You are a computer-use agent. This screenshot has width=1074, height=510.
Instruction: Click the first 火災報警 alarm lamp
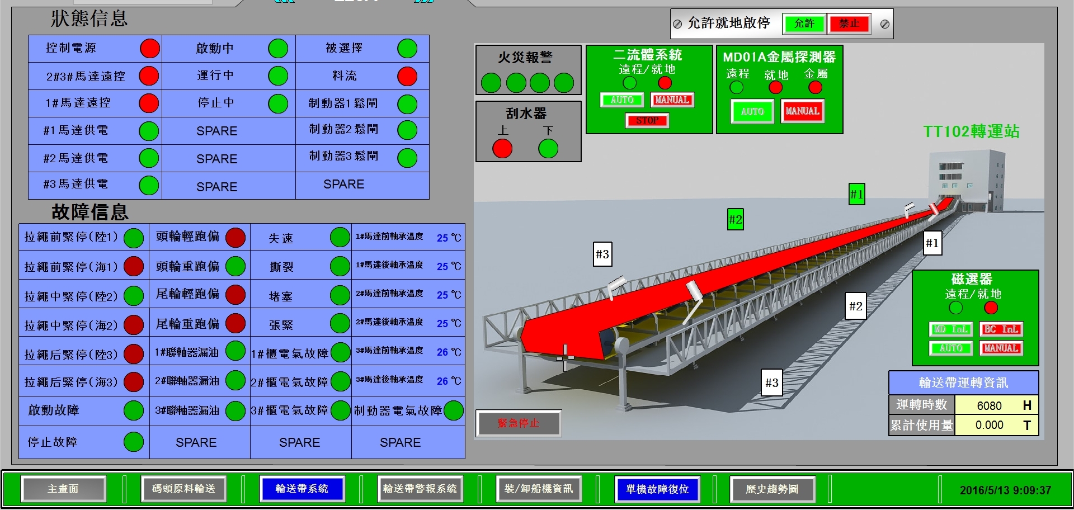click(491, 82)
